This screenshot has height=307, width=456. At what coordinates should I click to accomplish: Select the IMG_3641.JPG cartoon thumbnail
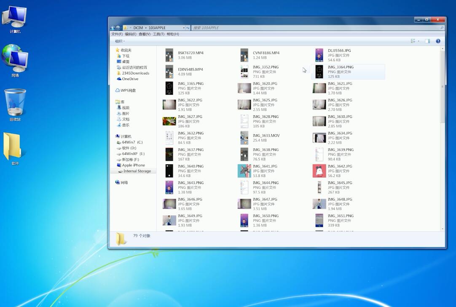pos(244,171)
